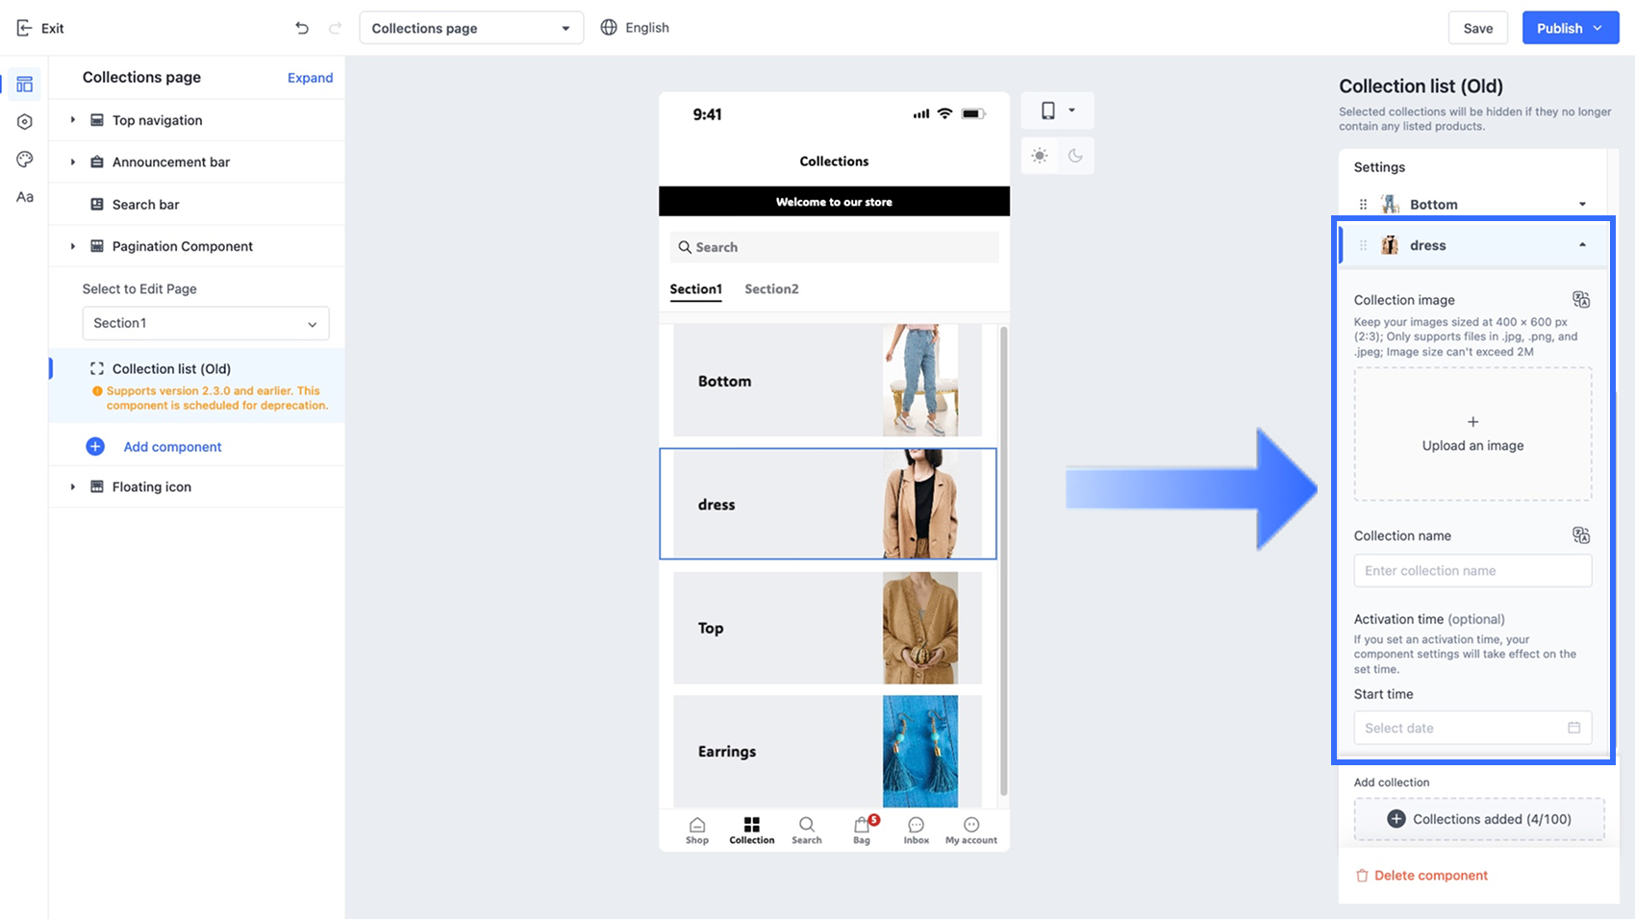Click Upload an image area
The height and width of the screenshot is (919, 1635).
(x=1472, y=434)
